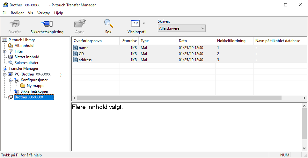Screen dimensions: 308x158
Task: Click the 'Flere innhold valgt.' preview text
Action: (97, 107)
